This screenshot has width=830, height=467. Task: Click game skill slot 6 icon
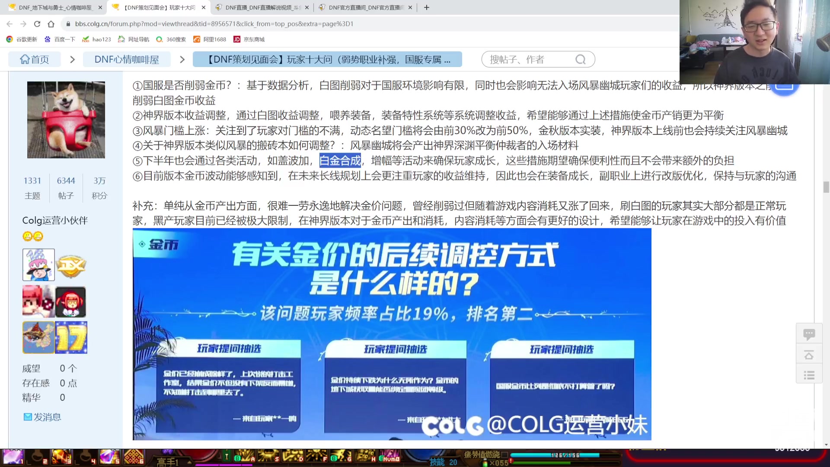click(x=134, y=457)
